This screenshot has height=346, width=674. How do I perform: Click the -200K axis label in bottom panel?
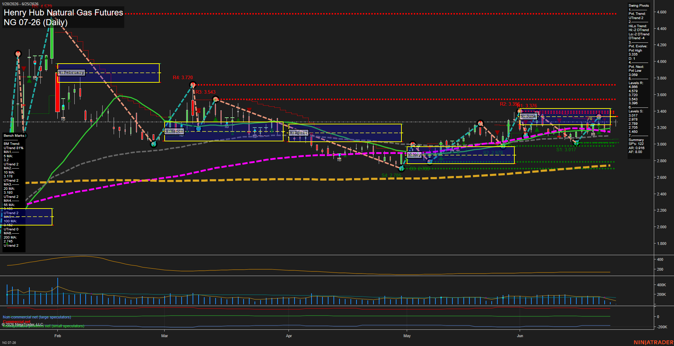pyautogui.click(x=662, y=327)
